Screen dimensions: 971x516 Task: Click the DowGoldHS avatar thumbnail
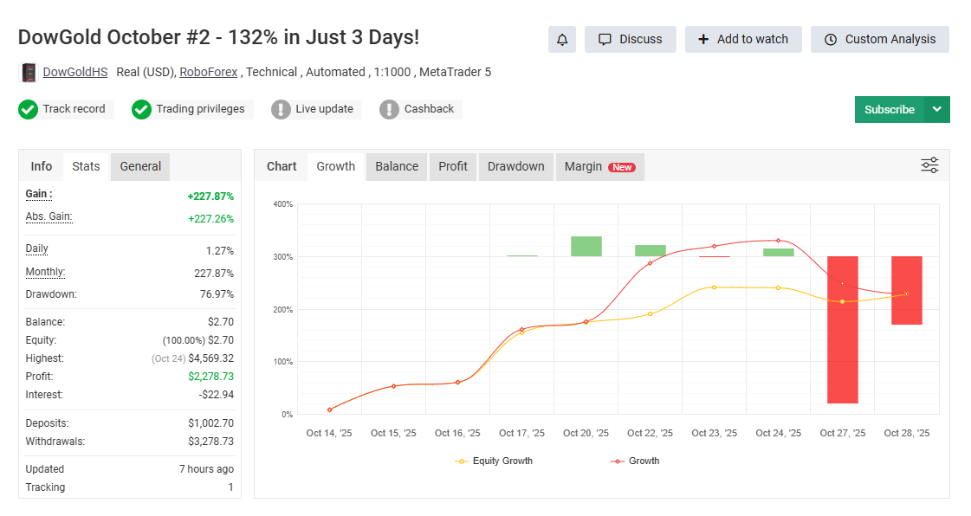coord(29,72)
